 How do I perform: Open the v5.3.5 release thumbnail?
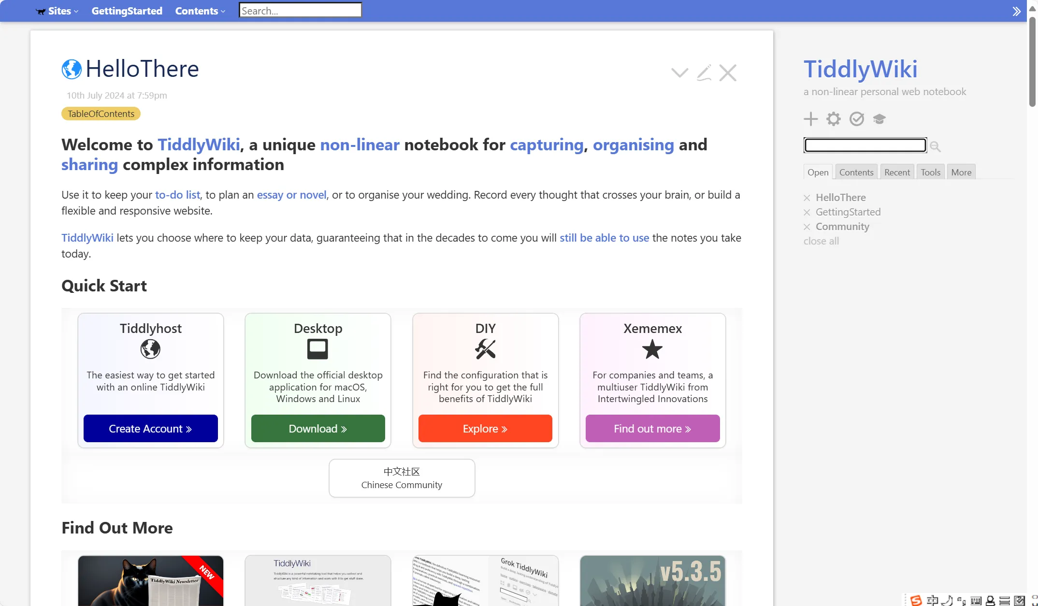coord(652,580)
